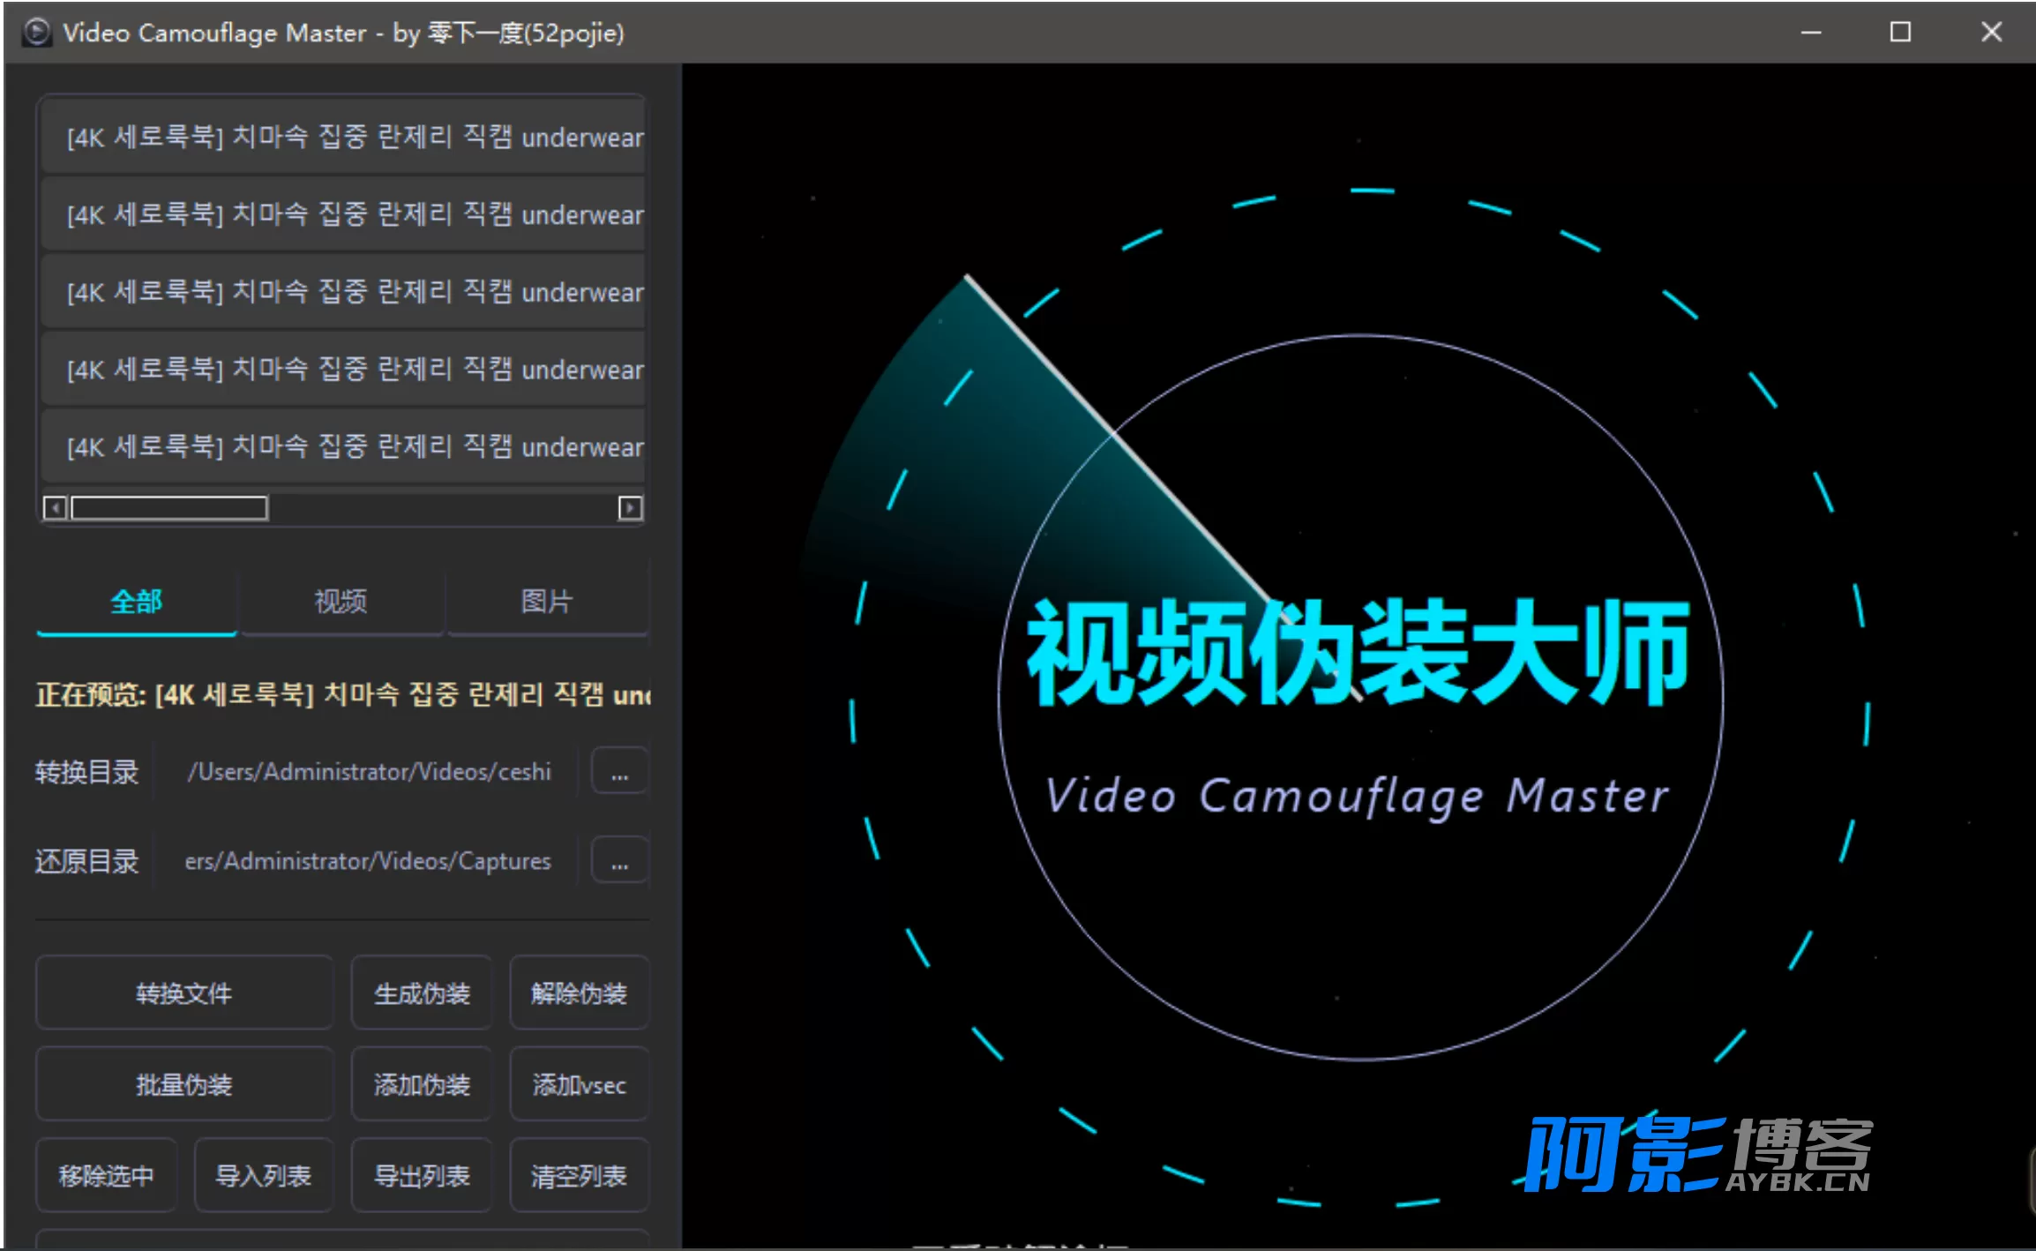This screenshot has height=1251, width=2036.
Task: Click the 添加vsec button
Action: 579,1084
